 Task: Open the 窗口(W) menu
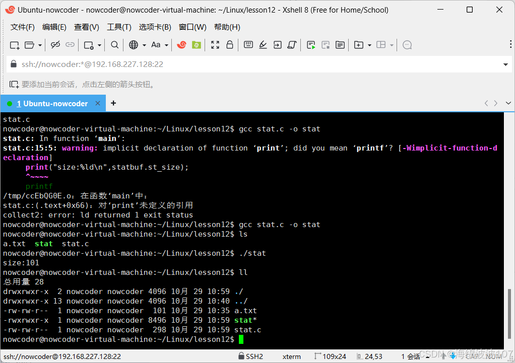(x=192, y=27)
